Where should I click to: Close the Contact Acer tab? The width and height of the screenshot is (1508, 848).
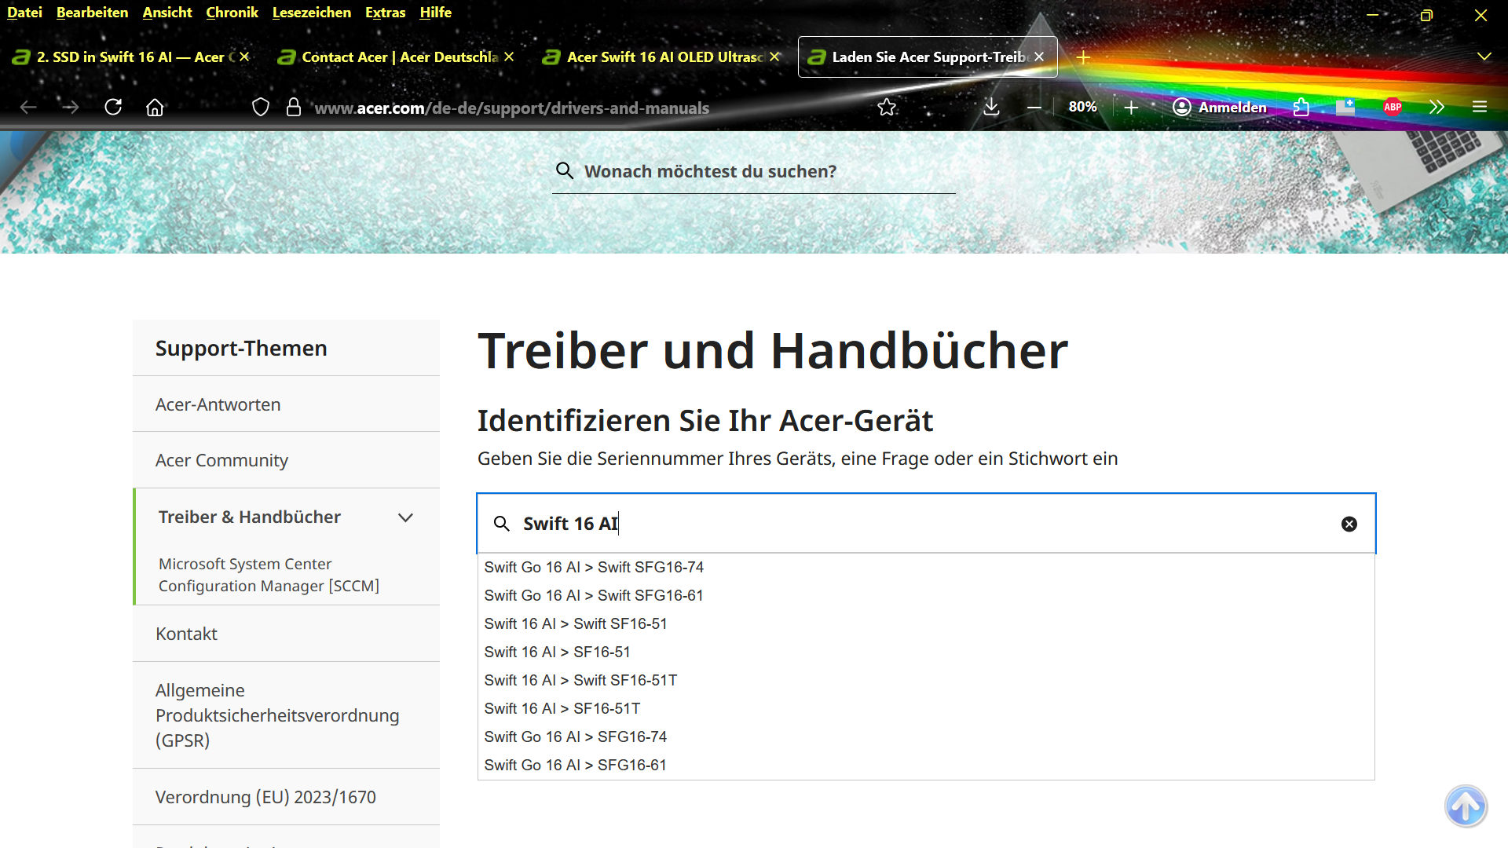(x=509, y=57)
